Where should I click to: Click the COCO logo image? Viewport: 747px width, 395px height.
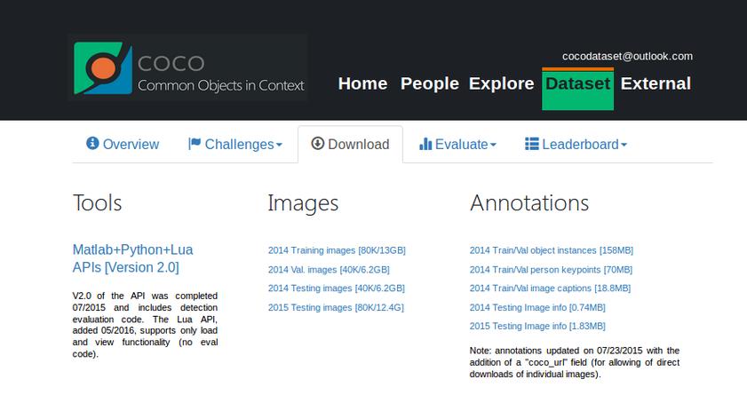pyautogui.click(x=188, y=67)
